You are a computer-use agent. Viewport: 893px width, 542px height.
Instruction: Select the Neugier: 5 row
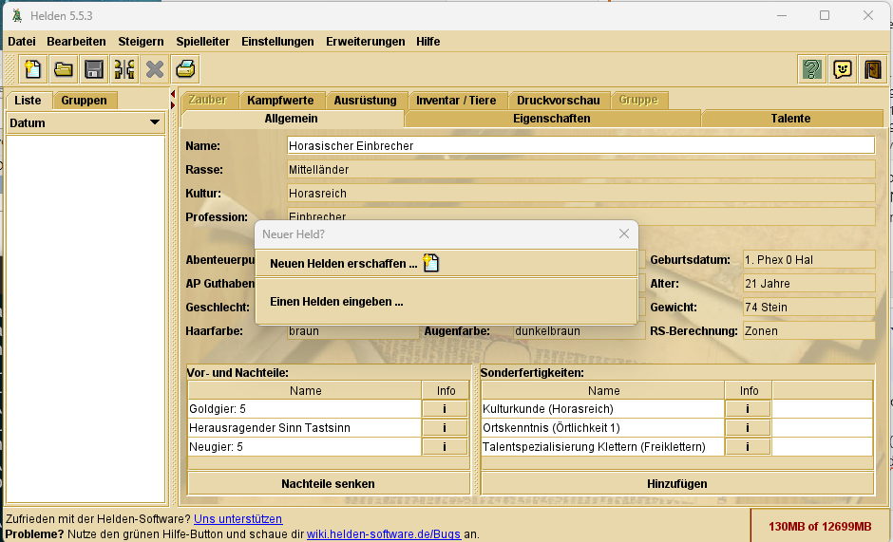[x=305, y=447]
